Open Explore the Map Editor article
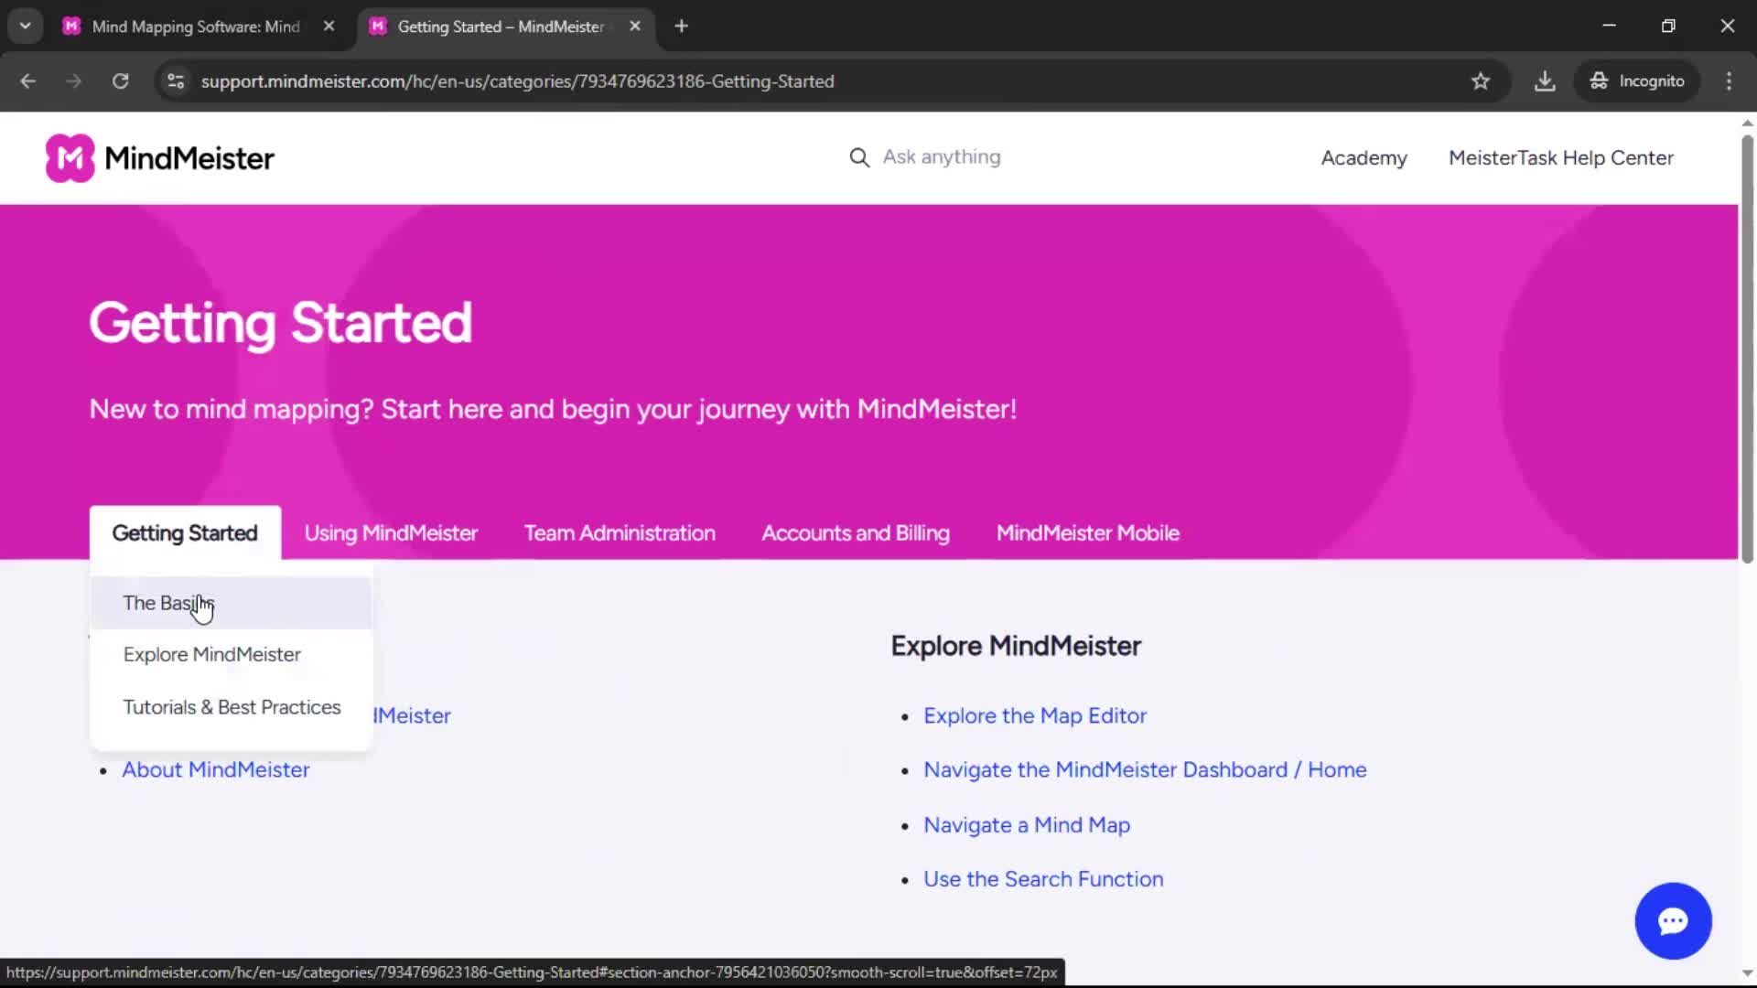Screen dimensions: 1757x988 [1035, 716]
